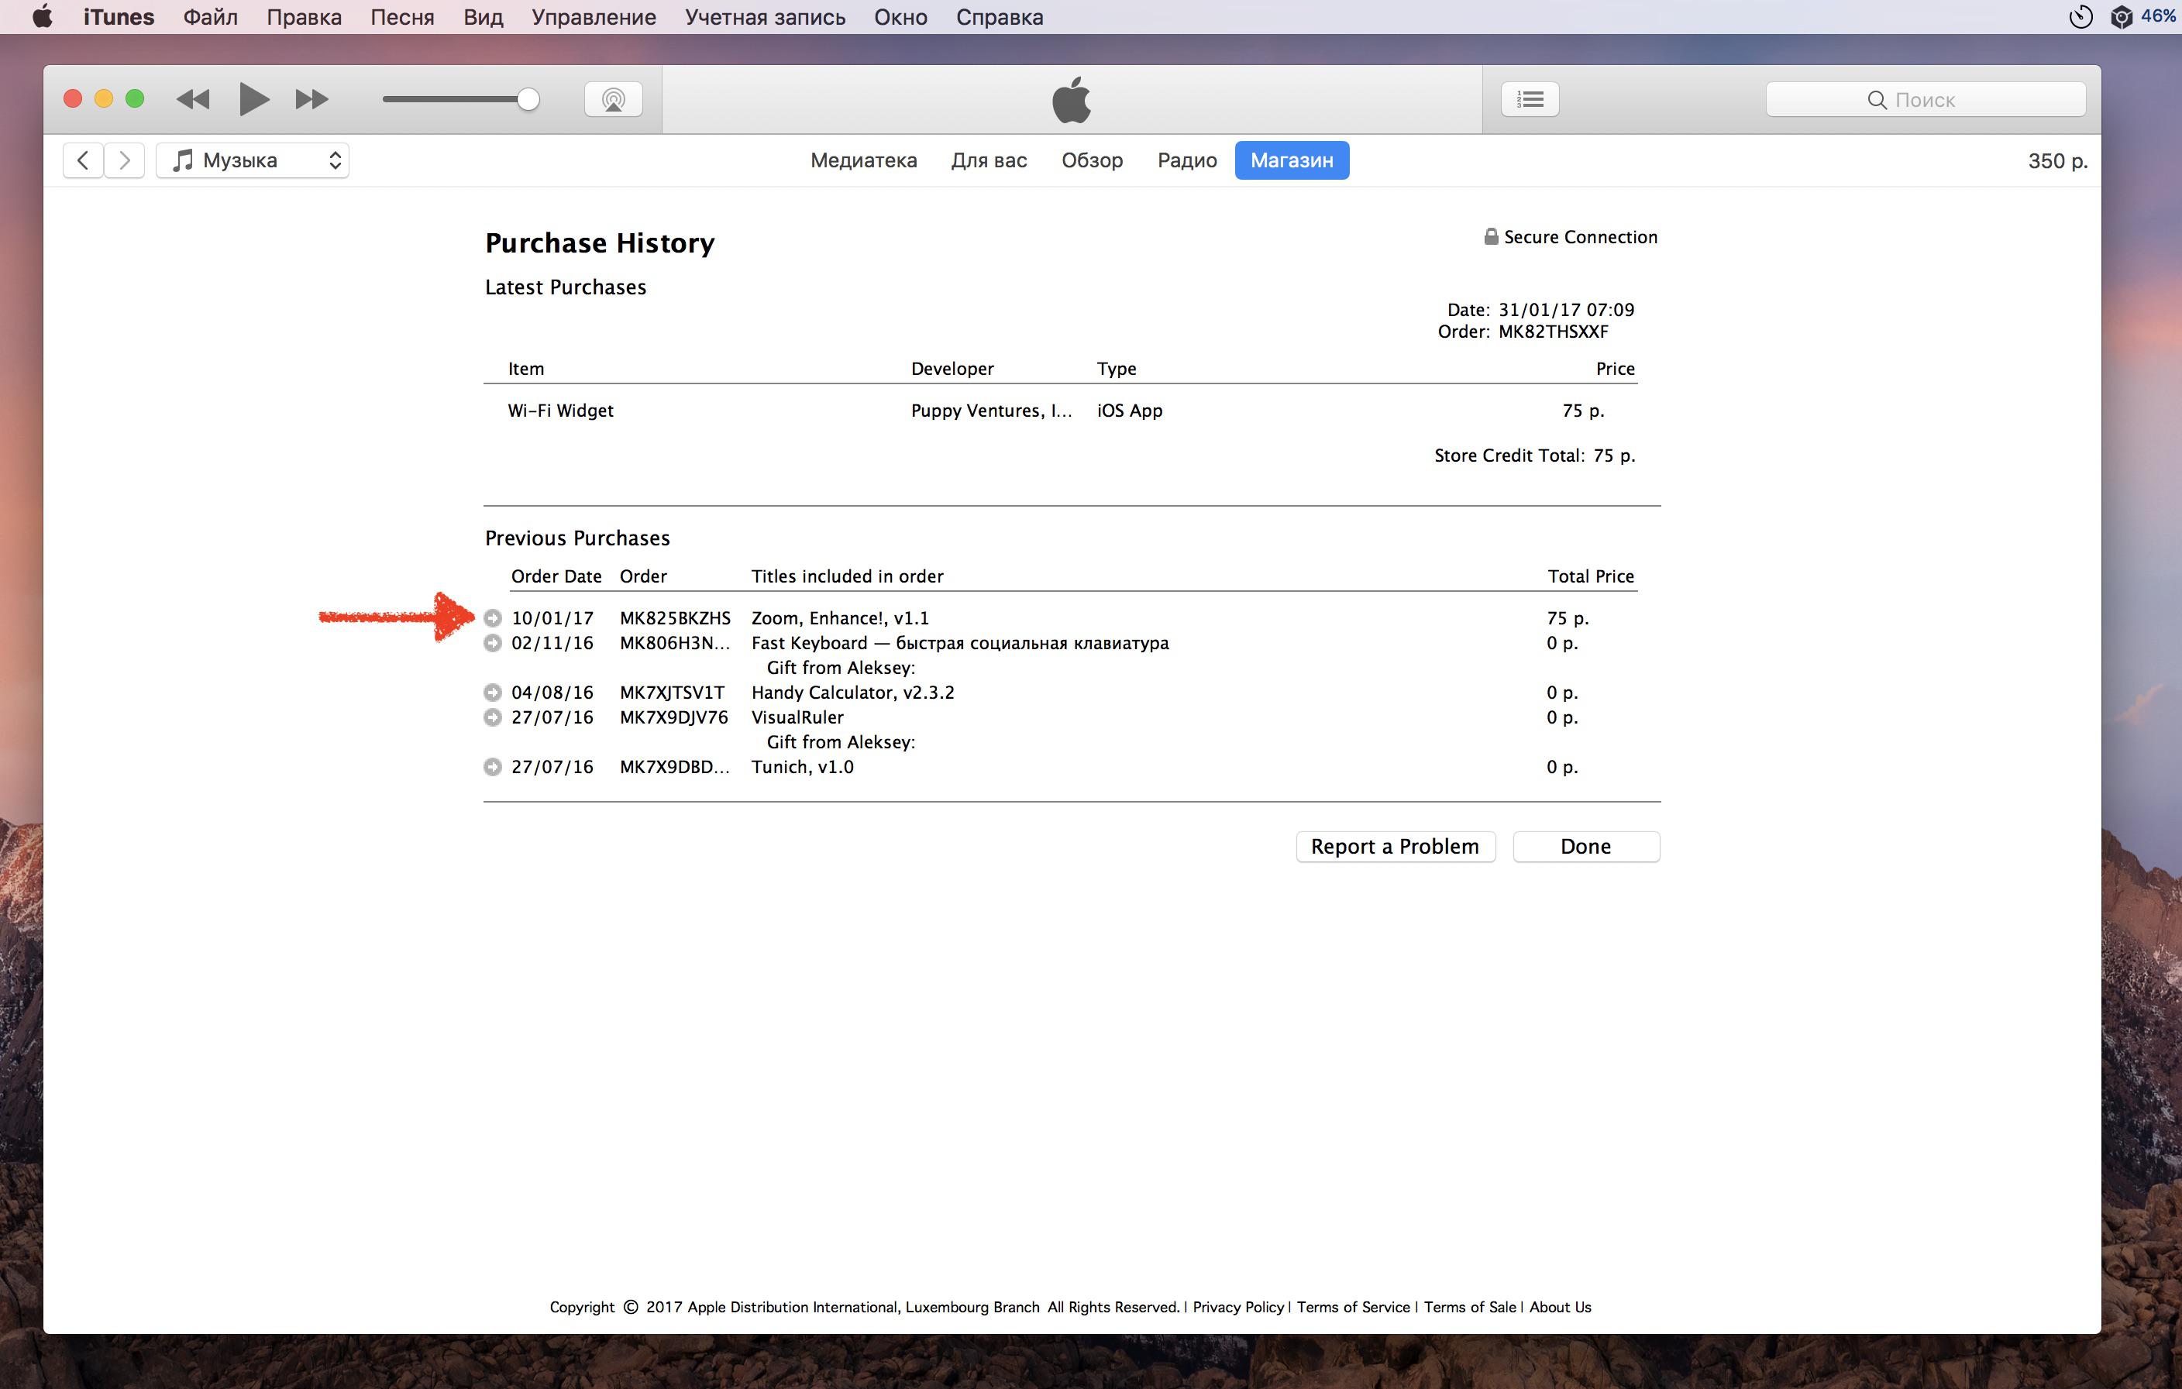Play the current track
Viewport: 2182px width, 1389px height.
(253, 98)
